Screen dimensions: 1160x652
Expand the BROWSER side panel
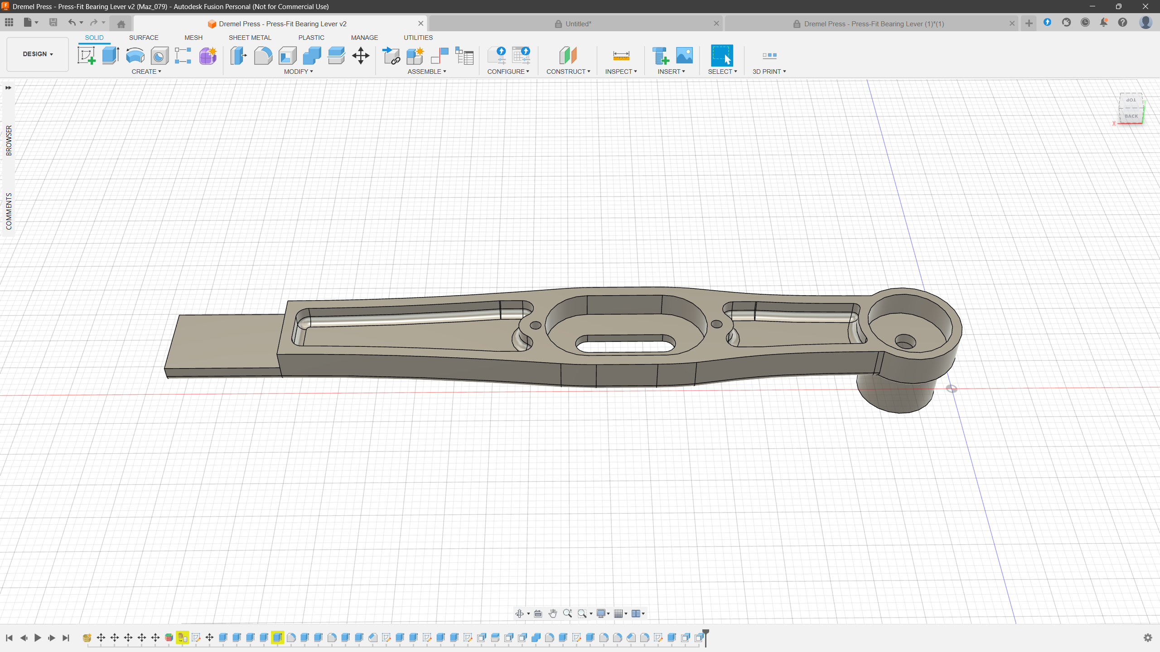point(9,140)
